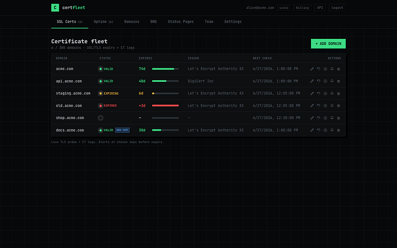The height and width of the screenshot is (248, 397).
Task: Delete shop.acme.com using trash icon
Action: (x=339, y=118)
